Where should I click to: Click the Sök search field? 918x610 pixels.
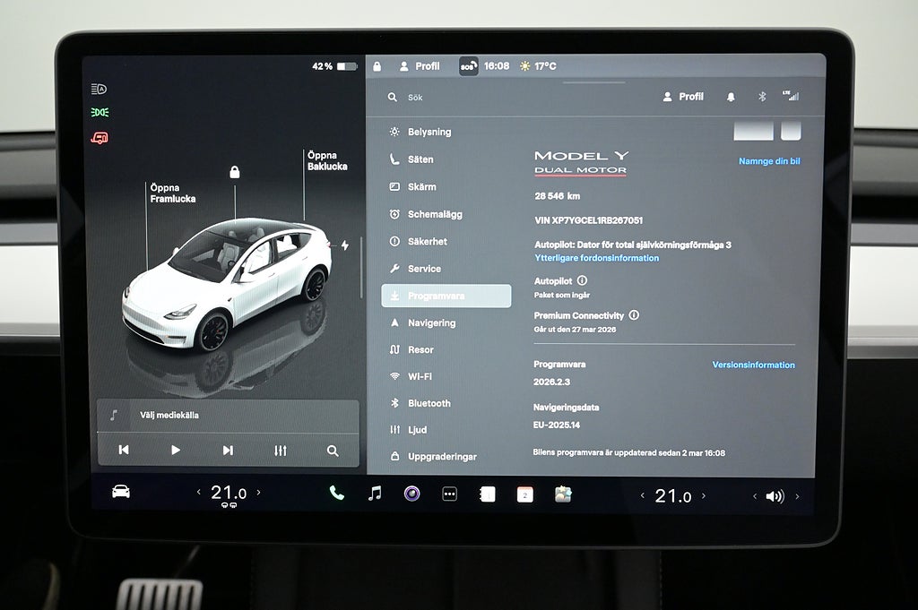pos(466,97)
